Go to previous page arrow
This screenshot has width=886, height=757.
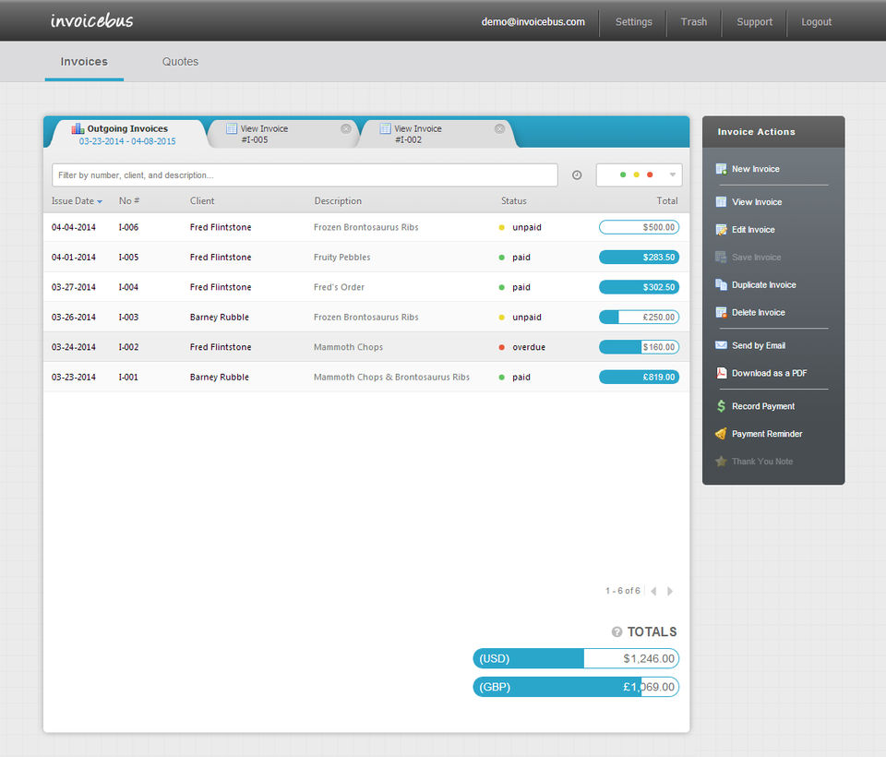[653, 592]
